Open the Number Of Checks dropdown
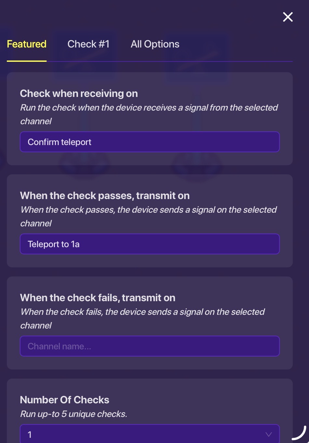 (149, 434)
